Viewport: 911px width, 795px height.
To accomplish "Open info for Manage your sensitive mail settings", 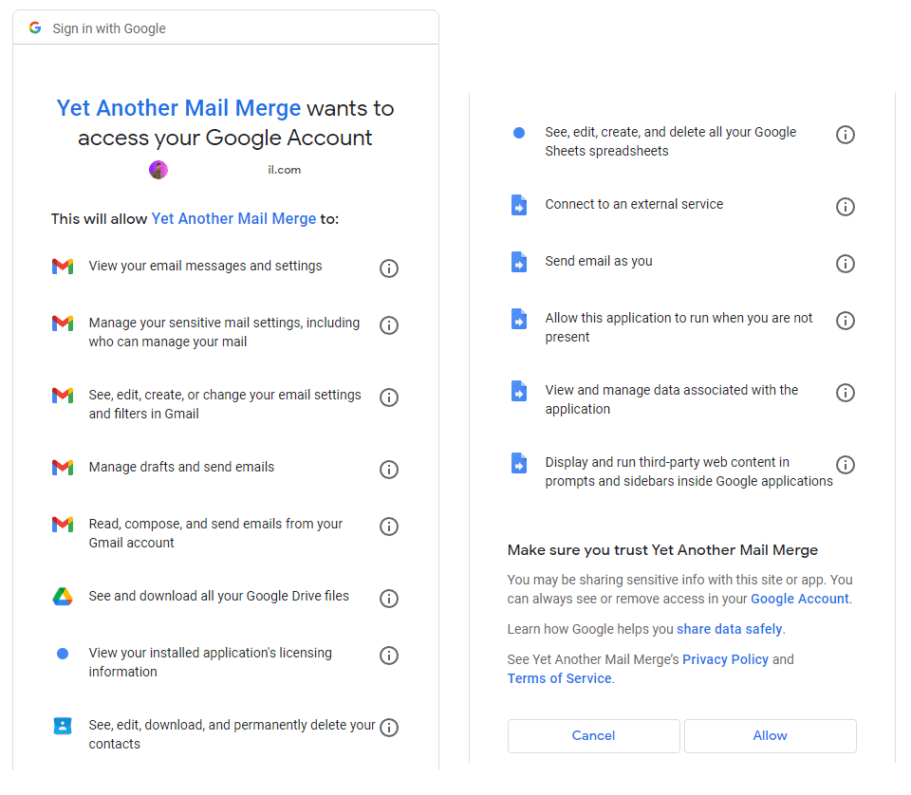I will [389, 325].
